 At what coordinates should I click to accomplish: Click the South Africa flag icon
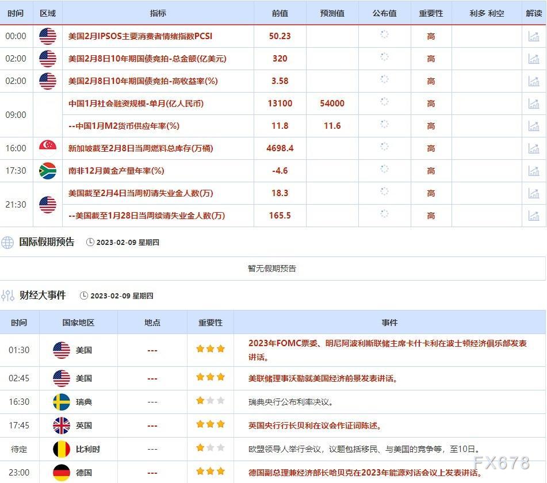point(48,171)
